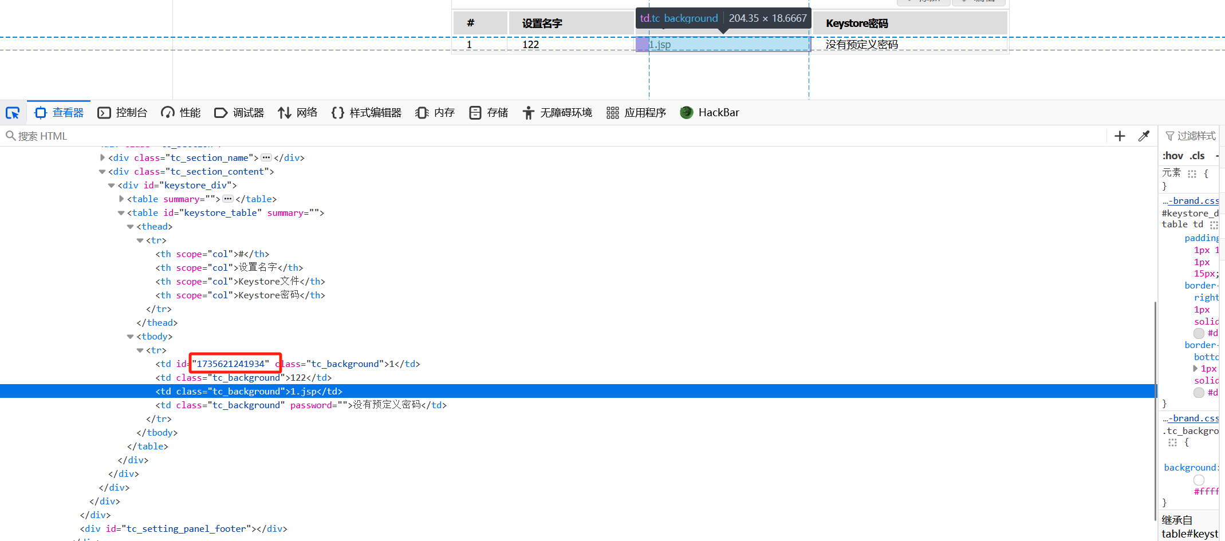The image size is (1225, 541).
Task: Click selector highlighter icon beside table td
Action: coord(1214,225)
